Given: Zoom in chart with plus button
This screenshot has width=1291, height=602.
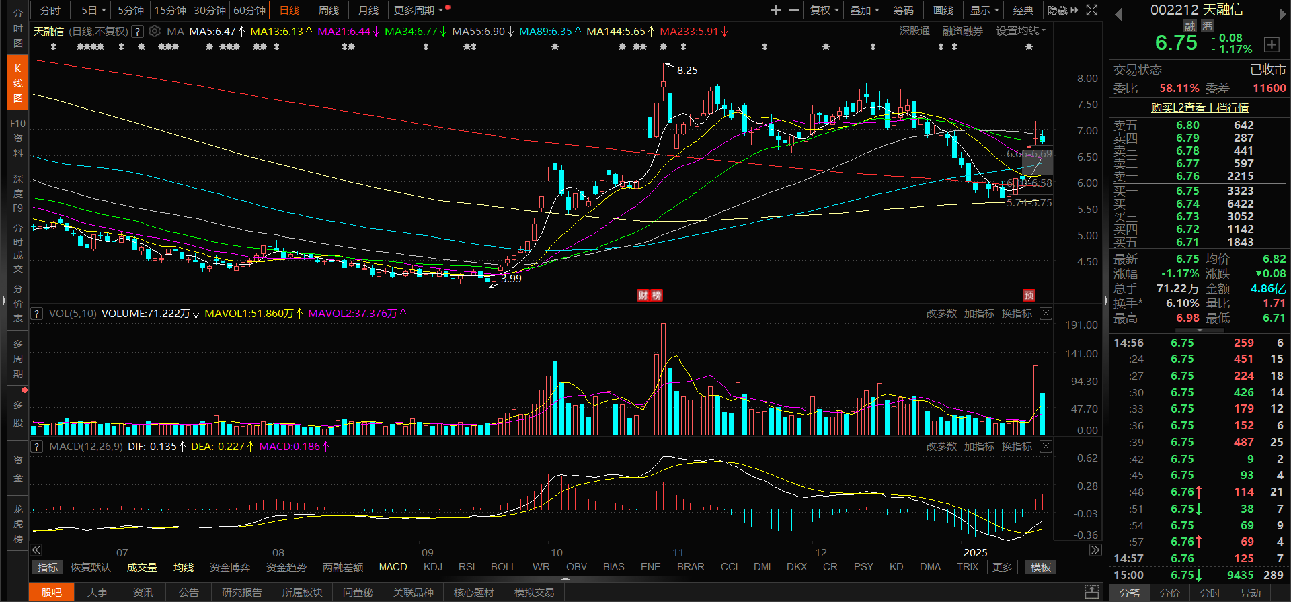Looking at the screenshot, I should coord(776,10).
